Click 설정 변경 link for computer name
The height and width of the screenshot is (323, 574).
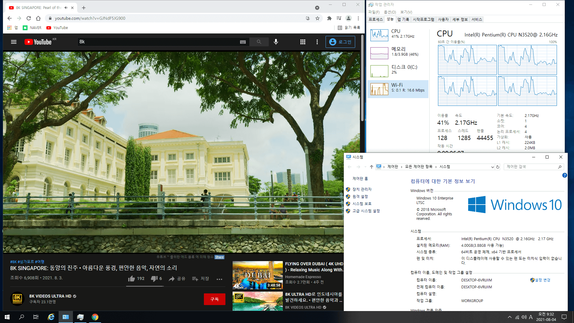tap(542, 280)
